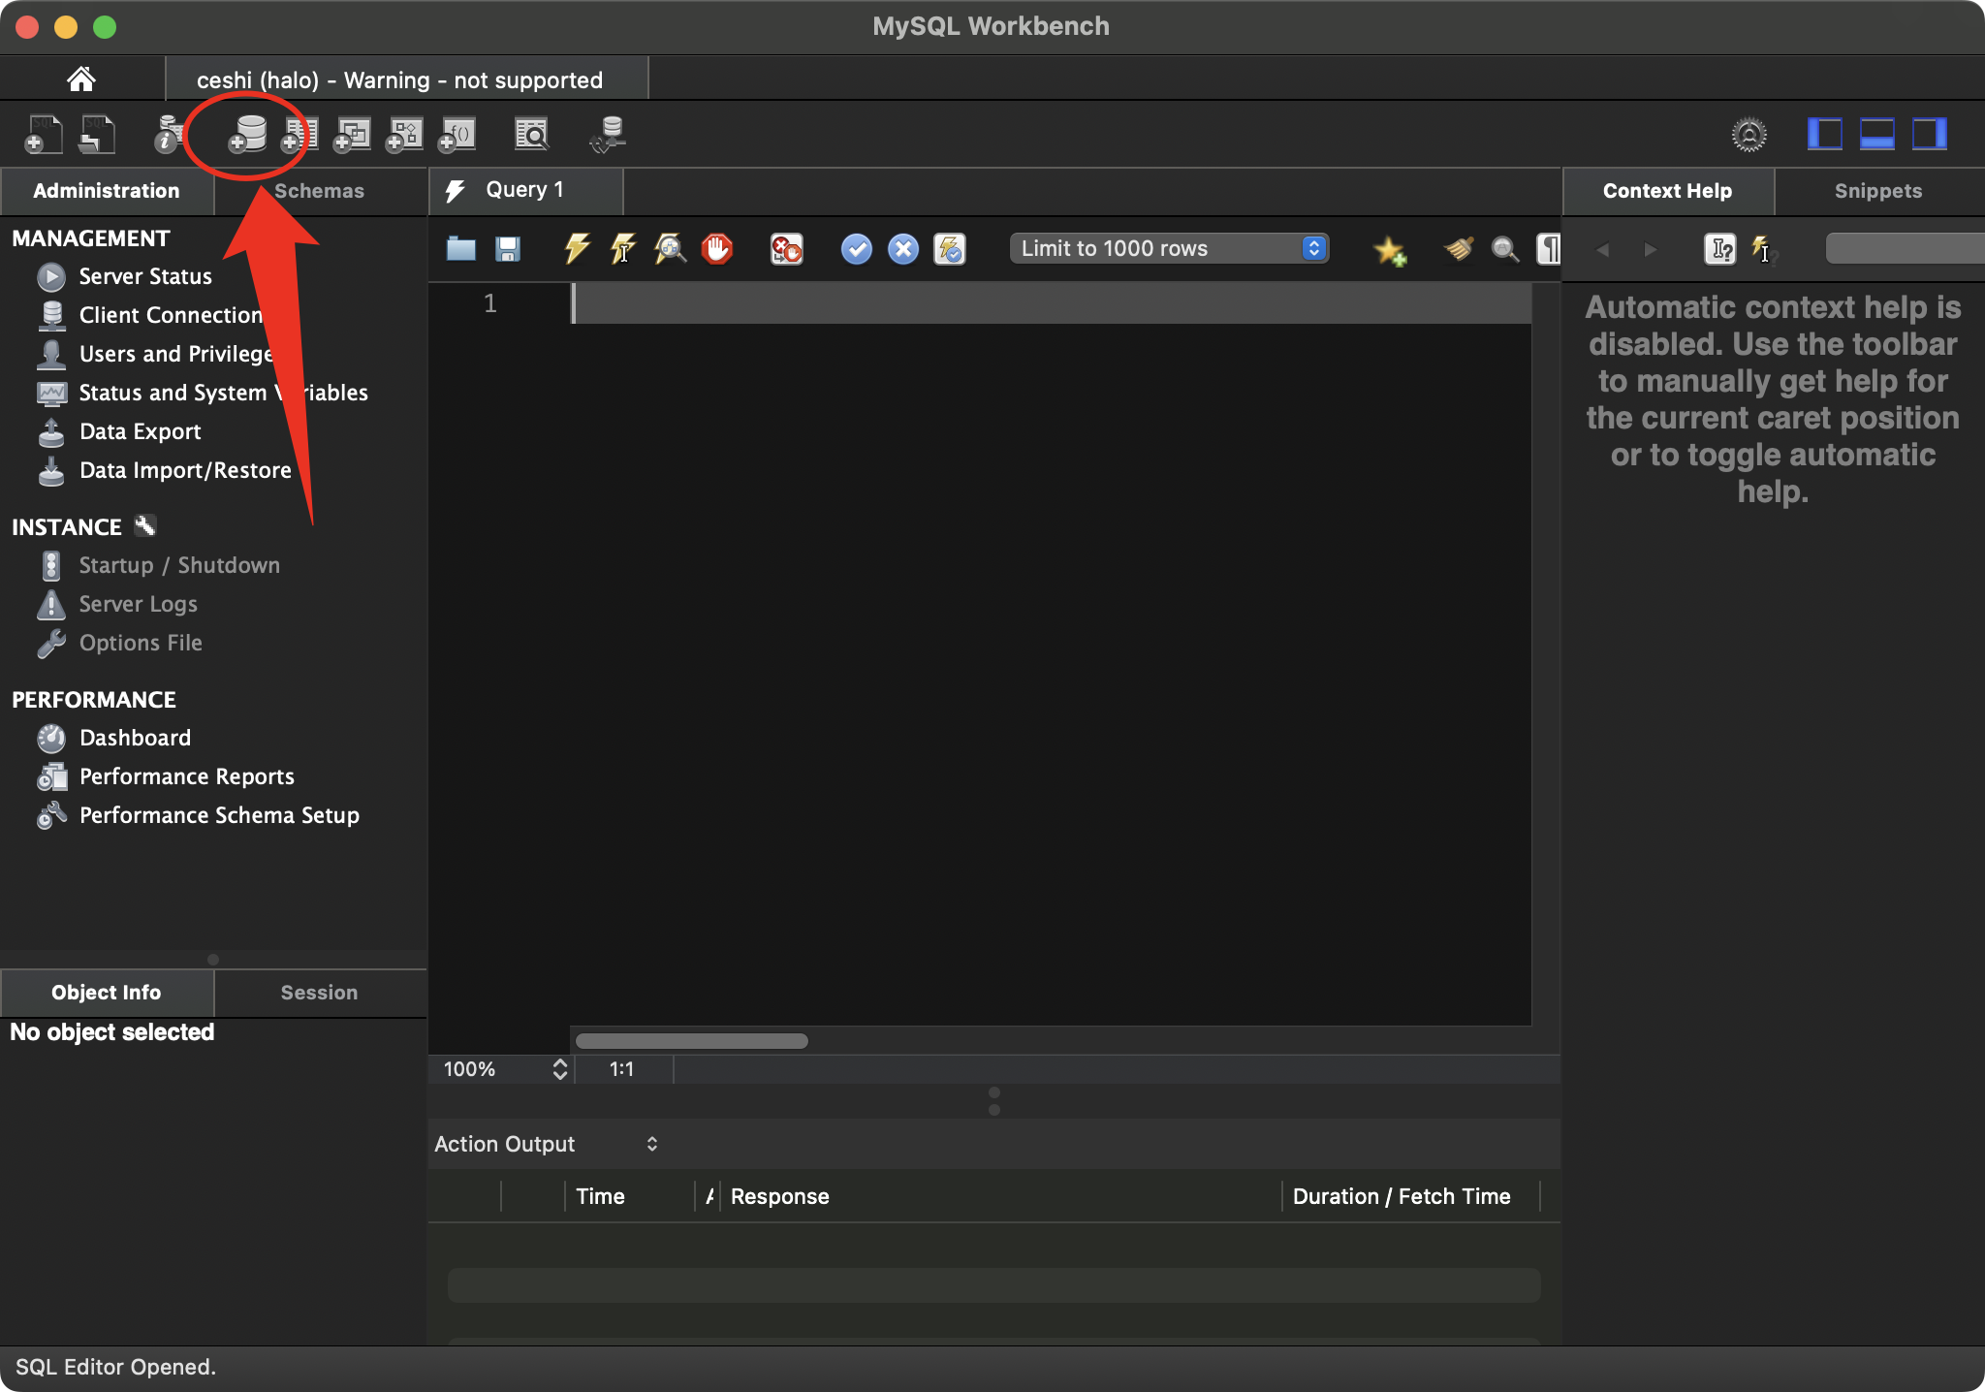This screenshot has height=1392, width=1985.
Task: Open the Limit to 1000 rows dropdown
Action: (x=1169, y=248)
